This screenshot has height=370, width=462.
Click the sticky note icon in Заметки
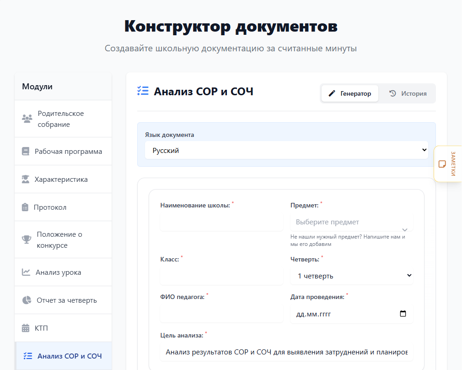442,164
